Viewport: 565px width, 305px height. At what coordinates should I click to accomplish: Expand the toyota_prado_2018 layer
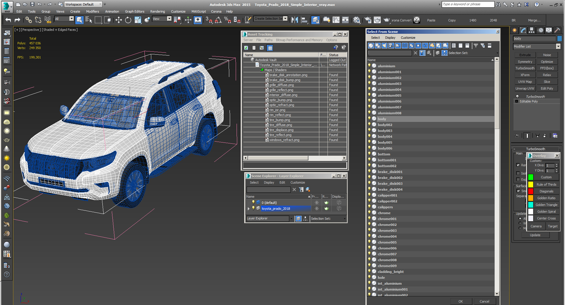point(249,209)
